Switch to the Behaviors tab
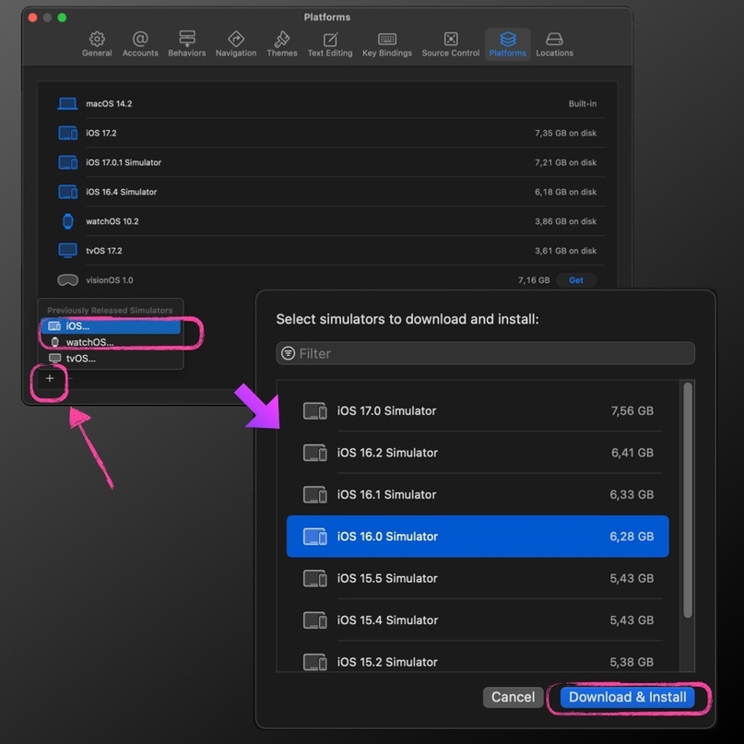744x744 pixels. tap(187, 44)
